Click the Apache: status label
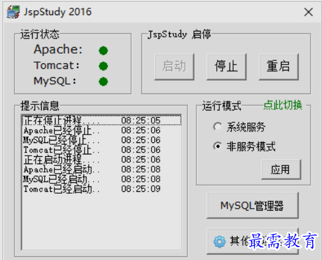This screenshot has height=260, width=322. point(58,49)
